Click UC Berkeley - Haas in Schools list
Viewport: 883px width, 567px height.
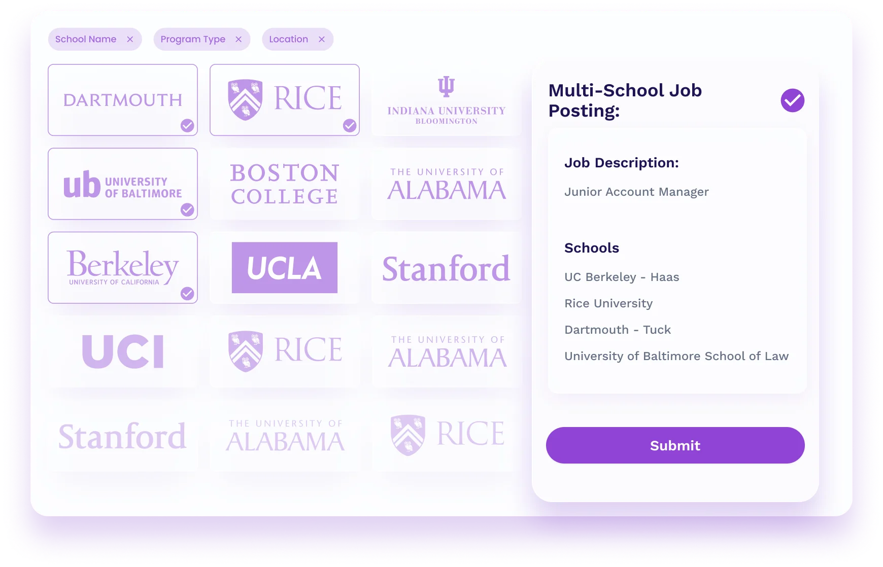tap(622, 277)
